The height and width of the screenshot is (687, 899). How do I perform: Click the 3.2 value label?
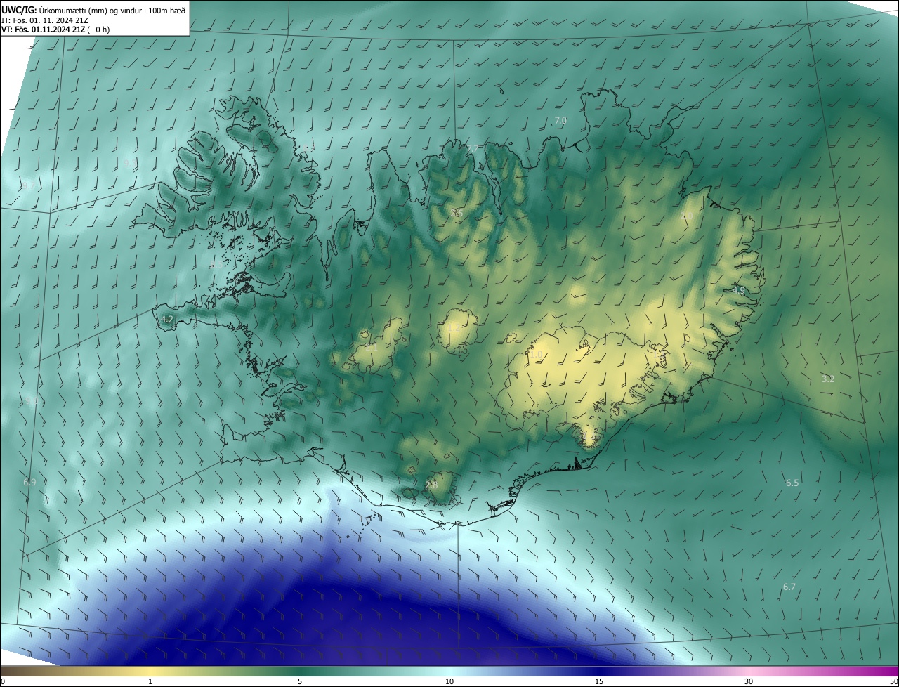[x=828, y=379]
